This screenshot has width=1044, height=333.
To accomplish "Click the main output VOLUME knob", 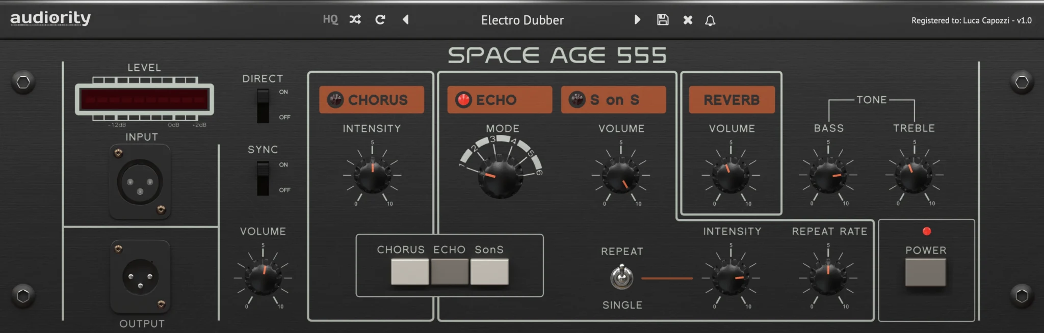I will tap(263, 278).
